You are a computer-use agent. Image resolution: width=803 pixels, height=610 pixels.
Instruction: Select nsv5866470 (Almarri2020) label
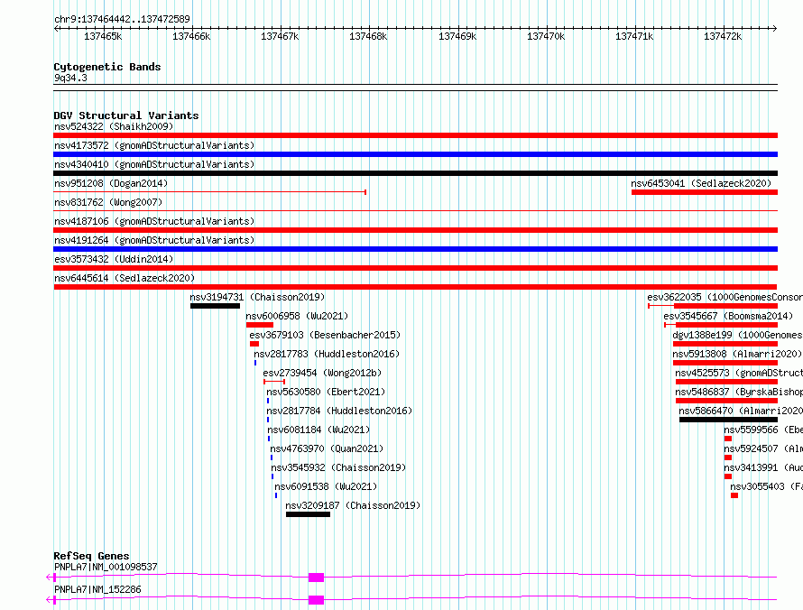pyautogui.click(x=741, y=411)
